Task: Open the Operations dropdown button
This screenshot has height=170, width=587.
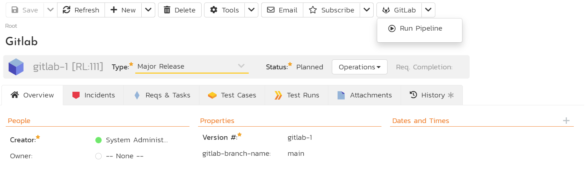Action: [x=360, y=67]
